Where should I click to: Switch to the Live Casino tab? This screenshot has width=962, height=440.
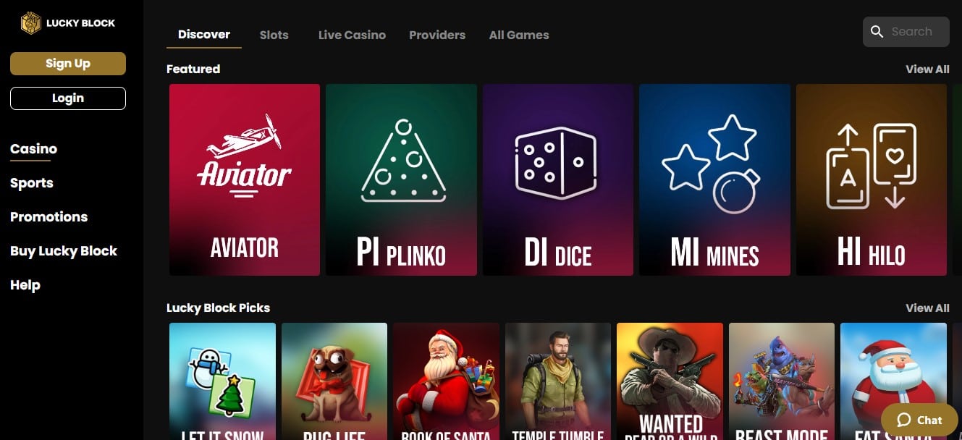pyautogui.click(x=352, y=35)
